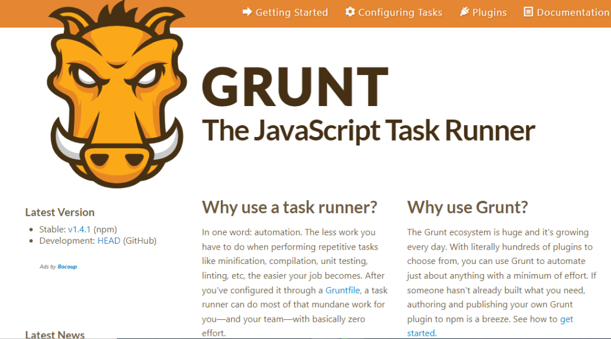Follow the 'get started' link
The width and height of the screenshot is (611, 339).
coord(490,326)
